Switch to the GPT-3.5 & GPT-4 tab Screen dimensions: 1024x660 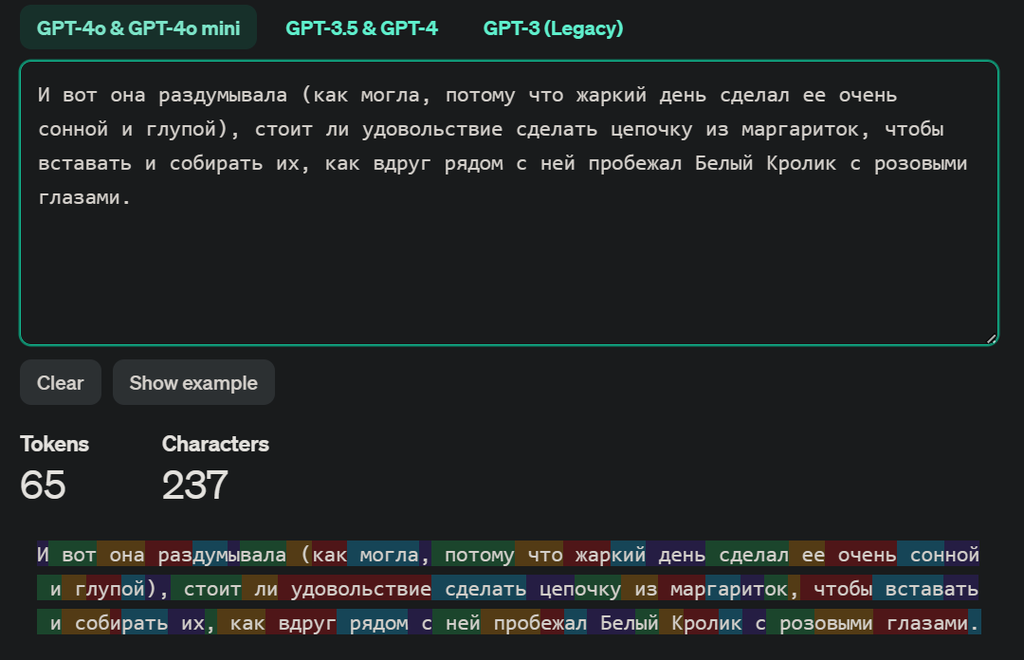pos(361,28)
